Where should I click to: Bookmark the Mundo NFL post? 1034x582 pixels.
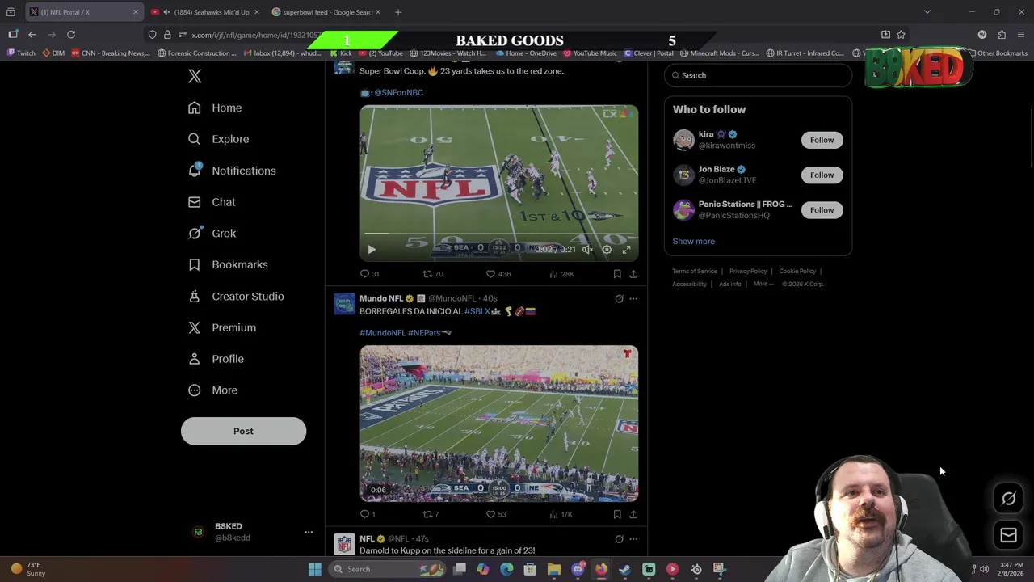pos(617,514)
